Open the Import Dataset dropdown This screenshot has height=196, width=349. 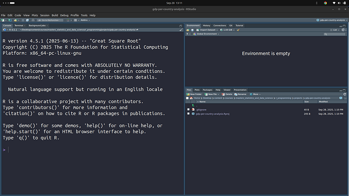click(x=207, y=30)
